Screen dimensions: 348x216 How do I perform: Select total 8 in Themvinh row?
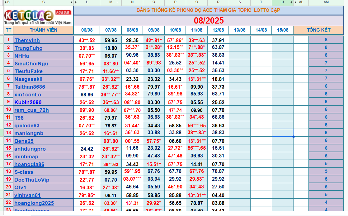coord(326,40)
